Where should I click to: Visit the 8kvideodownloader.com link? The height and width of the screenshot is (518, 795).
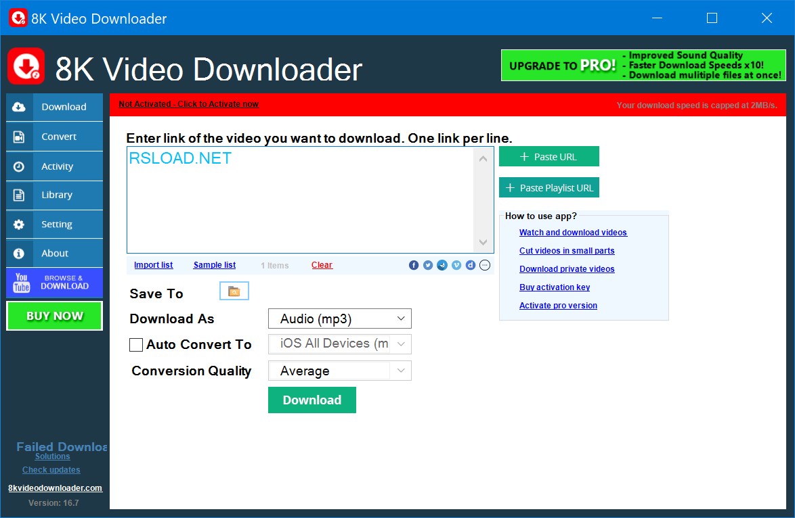56,488
